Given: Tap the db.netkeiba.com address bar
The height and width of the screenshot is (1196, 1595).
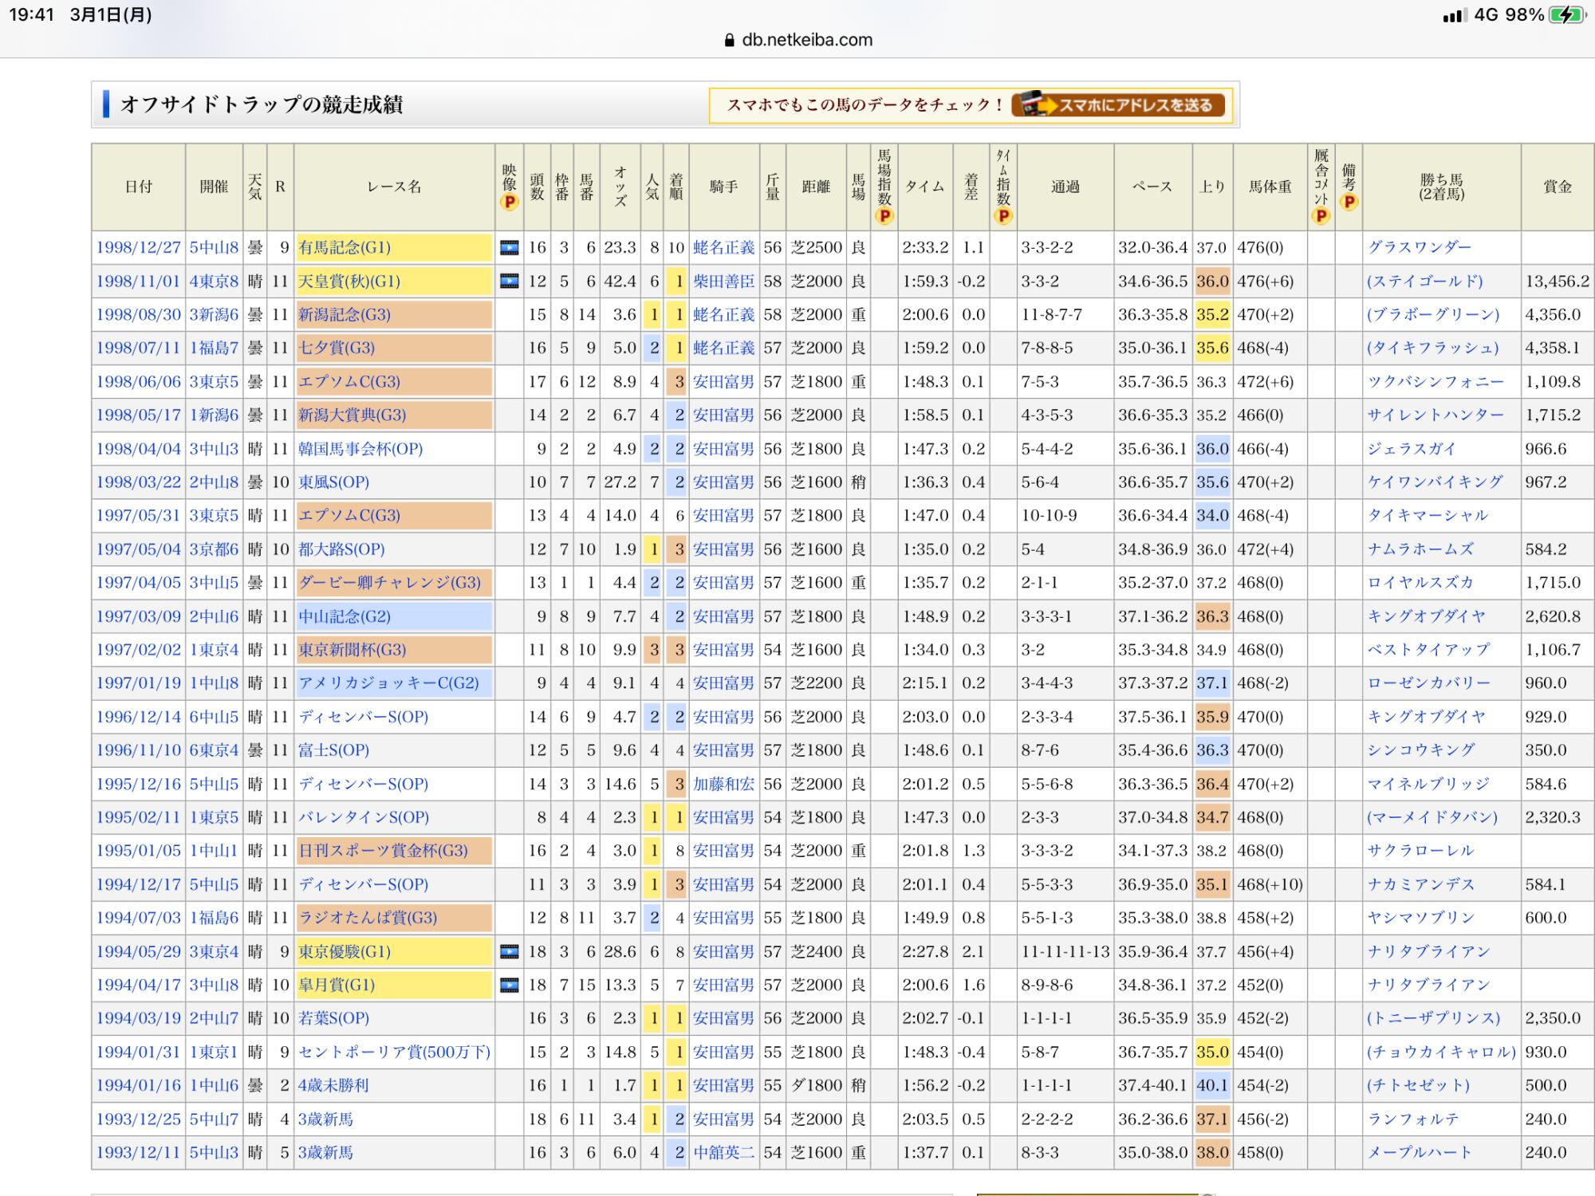Looking at the screenshot, I should point(797,40).
